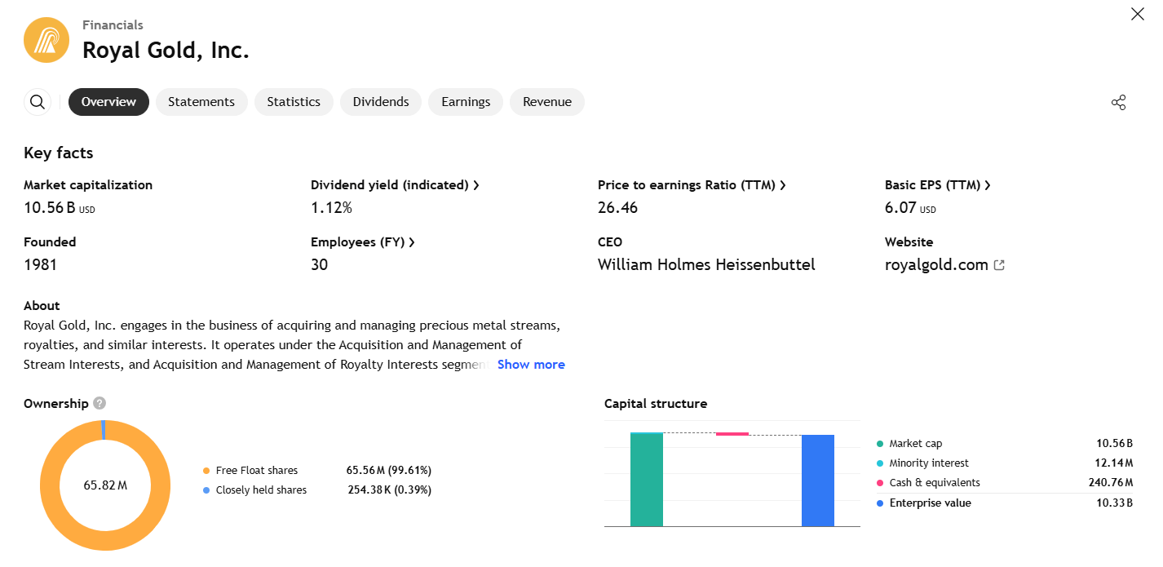
Task: Click the blue Enterprise value bar in chart
Action: [x=818, y=481]
